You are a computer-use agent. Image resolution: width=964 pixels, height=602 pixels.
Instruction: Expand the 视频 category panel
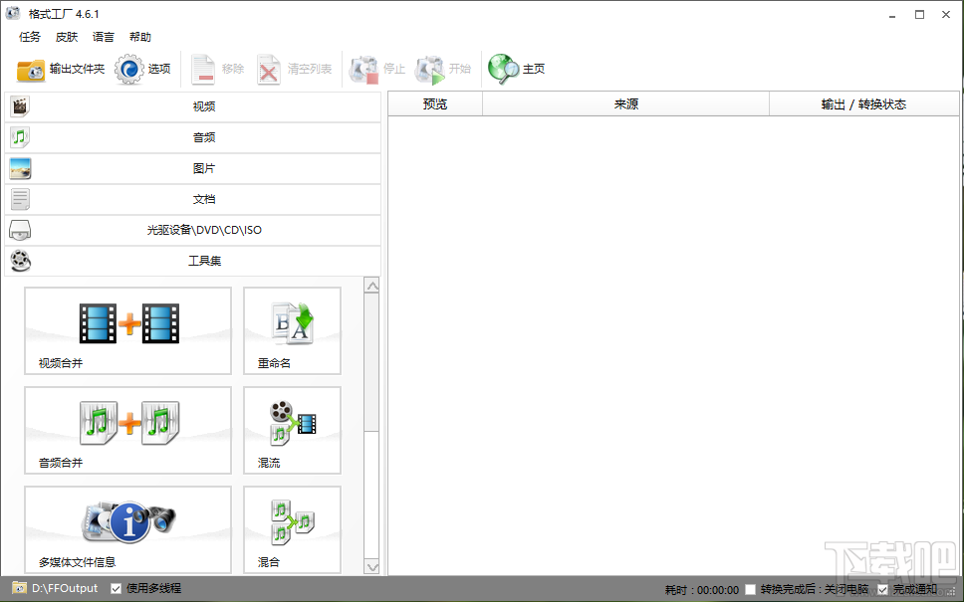coord(193,106)
